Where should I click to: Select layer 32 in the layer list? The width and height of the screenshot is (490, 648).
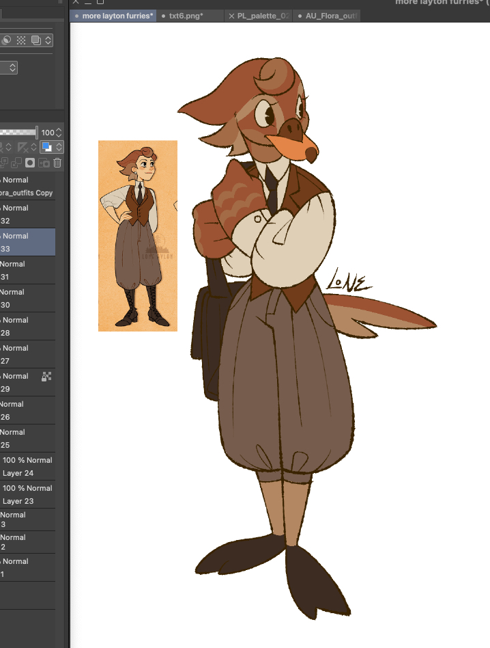[x=27, y=215]
